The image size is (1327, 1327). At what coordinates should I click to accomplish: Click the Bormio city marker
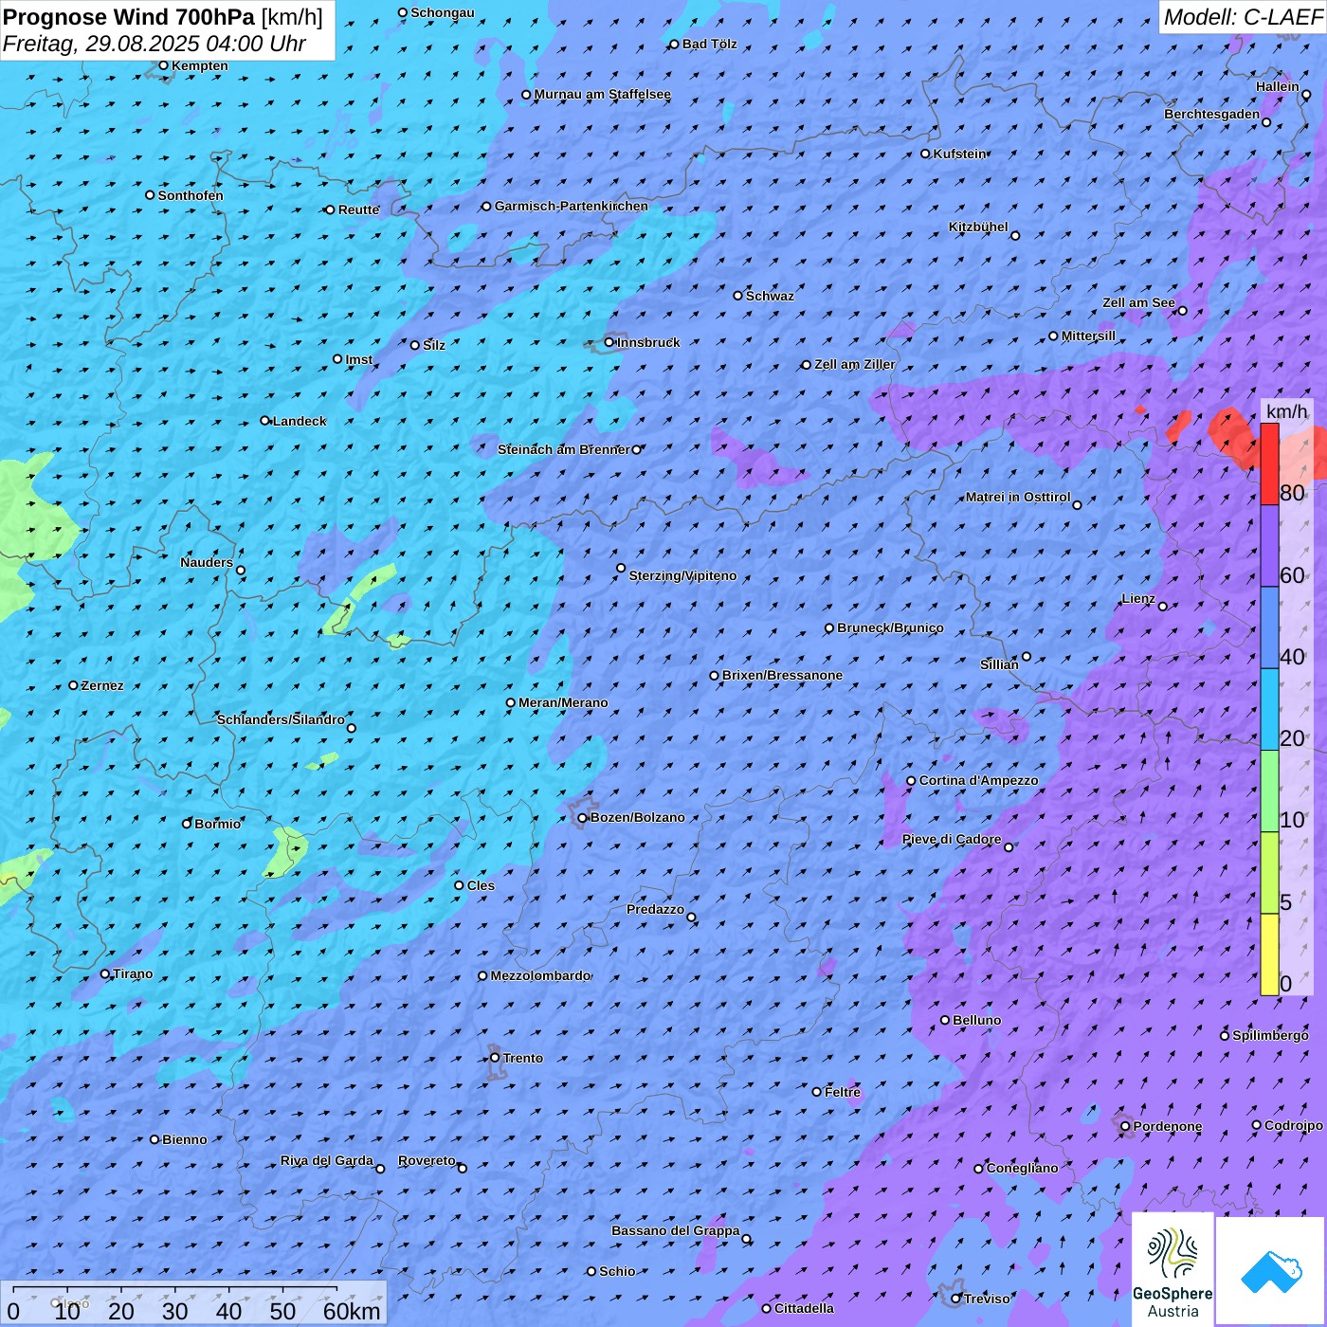[187, 824]
